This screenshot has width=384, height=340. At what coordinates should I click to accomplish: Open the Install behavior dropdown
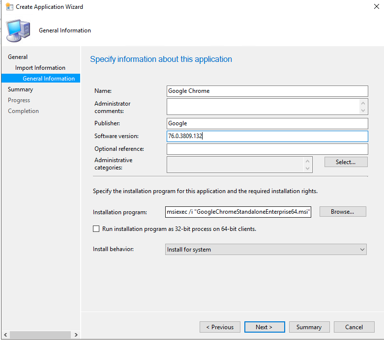pos(266,250)
